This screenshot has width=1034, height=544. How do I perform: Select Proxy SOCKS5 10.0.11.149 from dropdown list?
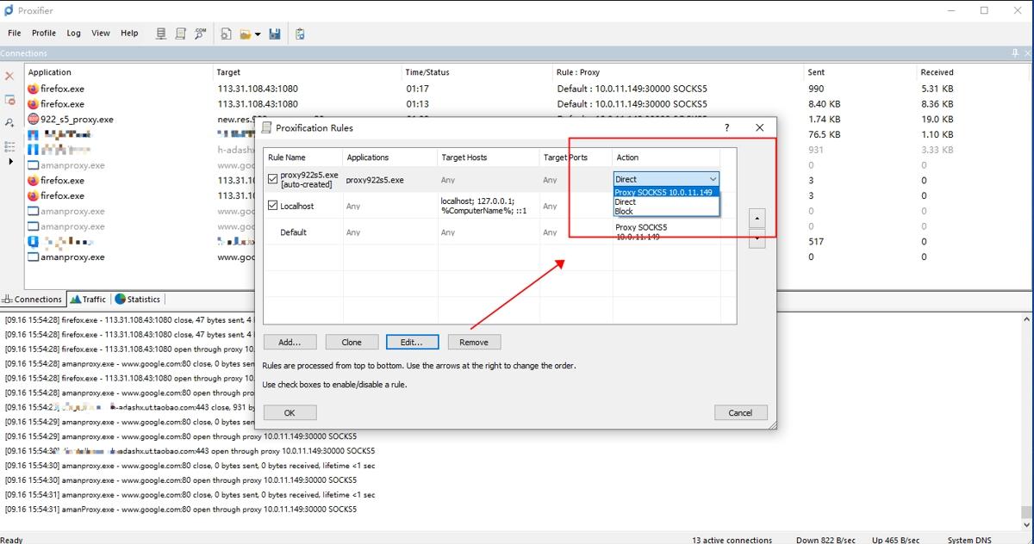[663, 192]
